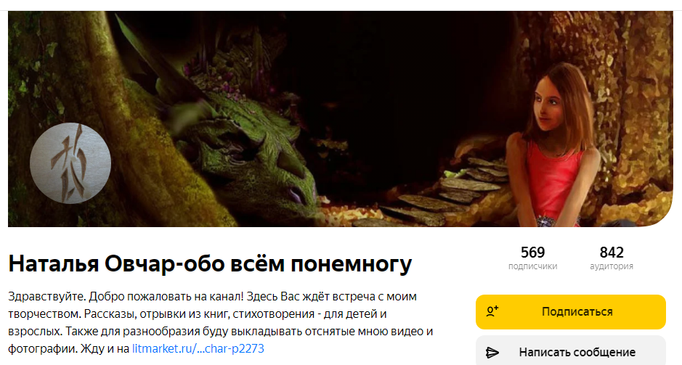Click the 842 audience count
Viewport: 682px width, 365px height.
612,253
